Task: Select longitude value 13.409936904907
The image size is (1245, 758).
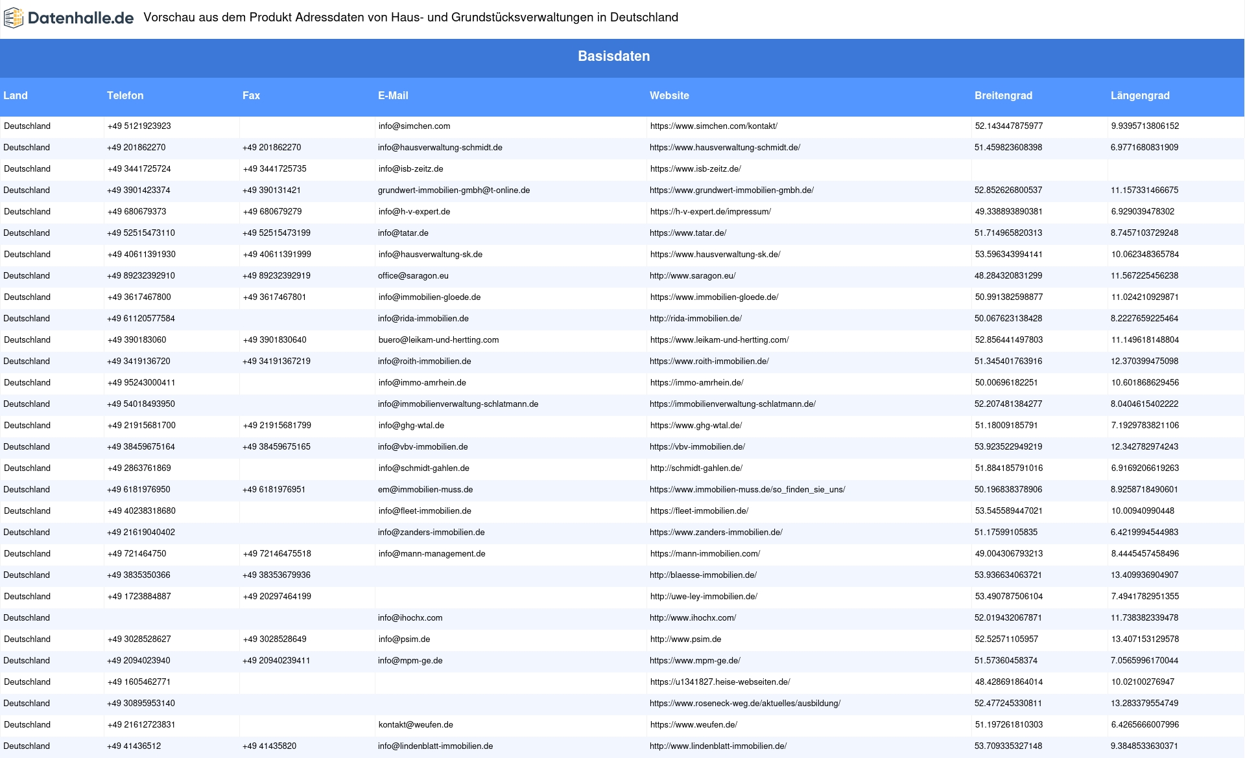Action: pyautogui.click(x=1144, y=575)
